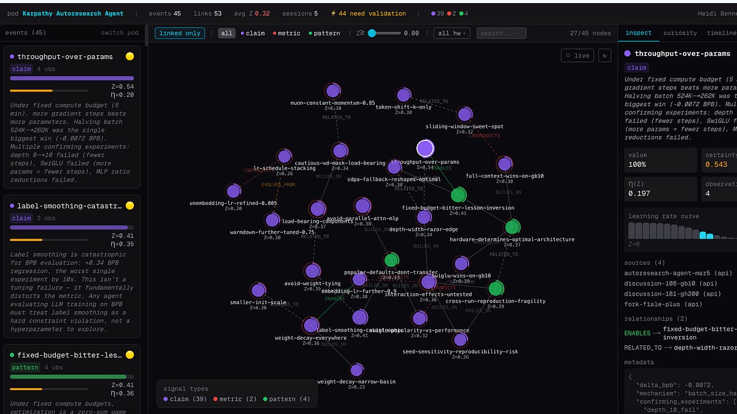Viewport: 737px width, 414px height.
Task: Click the refresh icon in the graph view
Action: click(603, 55)
